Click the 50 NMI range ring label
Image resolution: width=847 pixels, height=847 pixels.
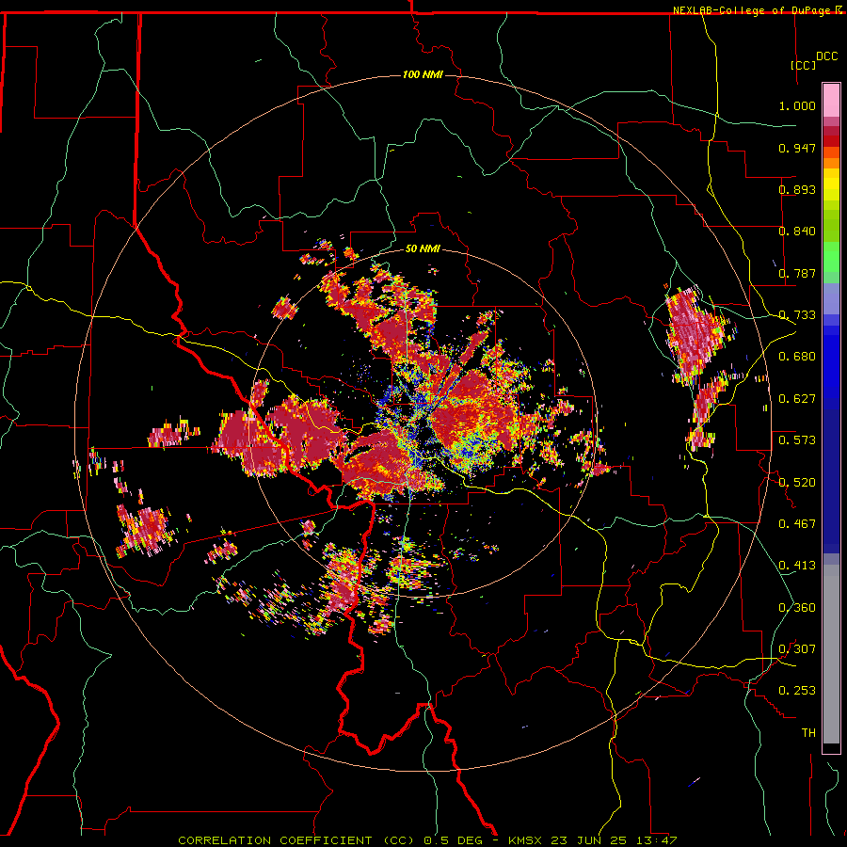[x=423, y=249]
